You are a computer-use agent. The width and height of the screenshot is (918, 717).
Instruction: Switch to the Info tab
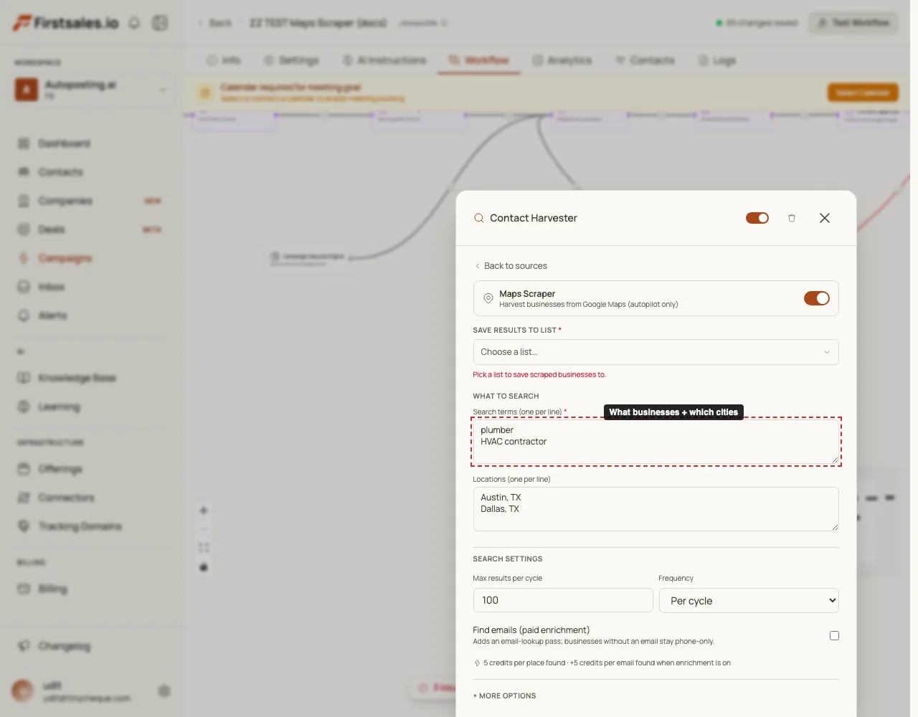[224, 60]
